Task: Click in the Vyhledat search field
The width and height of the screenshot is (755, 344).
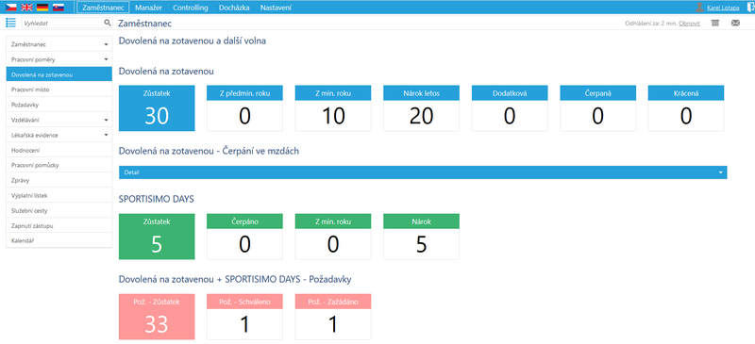Action: pos(61,23)
